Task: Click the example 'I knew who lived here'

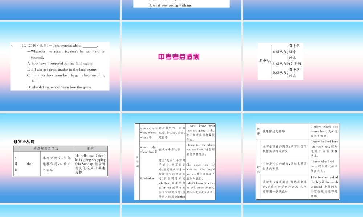Action: (324, 166)
